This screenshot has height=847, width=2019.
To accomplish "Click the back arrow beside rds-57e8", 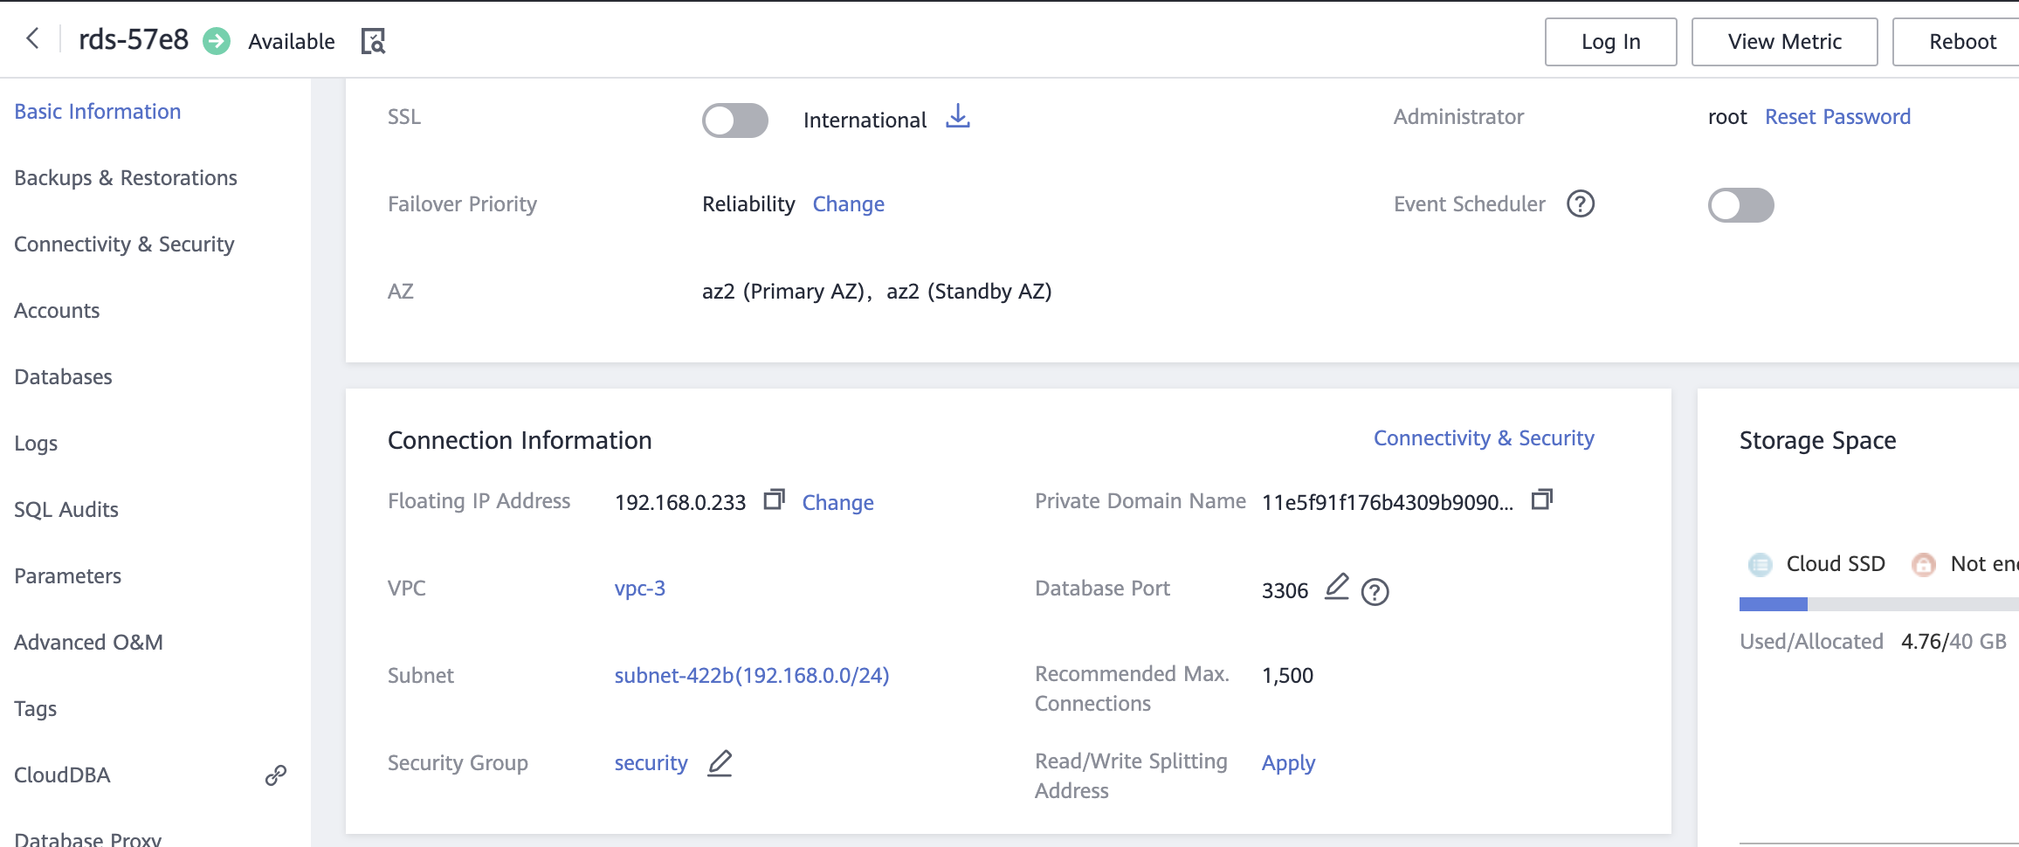I will click(x=33, y=38).
